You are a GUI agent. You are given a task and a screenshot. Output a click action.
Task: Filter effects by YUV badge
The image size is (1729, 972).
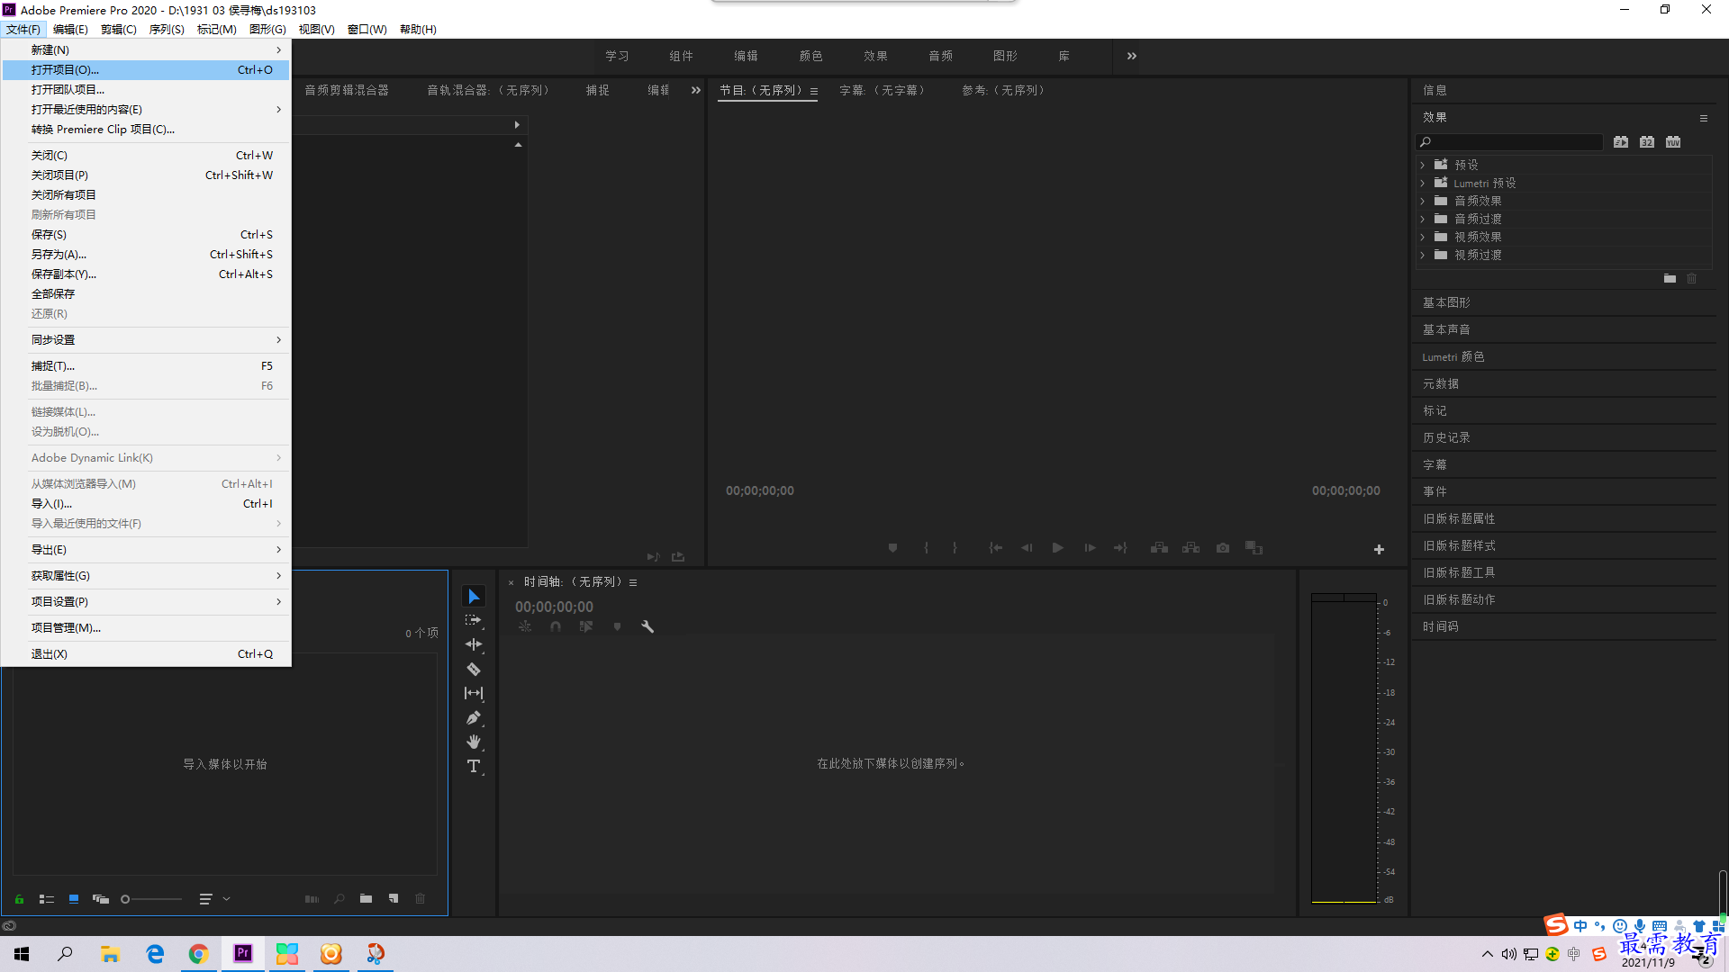coord(1673,142)
